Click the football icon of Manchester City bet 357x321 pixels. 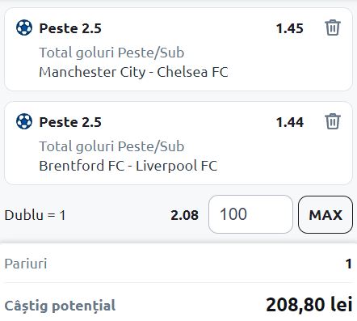point(24,27)
